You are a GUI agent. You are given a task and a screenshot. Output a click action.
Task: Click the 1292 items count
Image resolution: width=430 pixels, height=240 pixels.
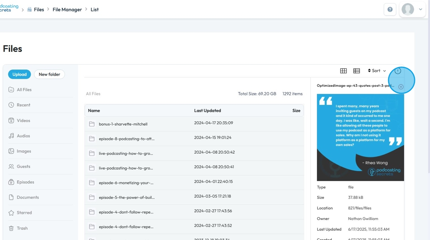pyautogui.click(x=292, y=94)
